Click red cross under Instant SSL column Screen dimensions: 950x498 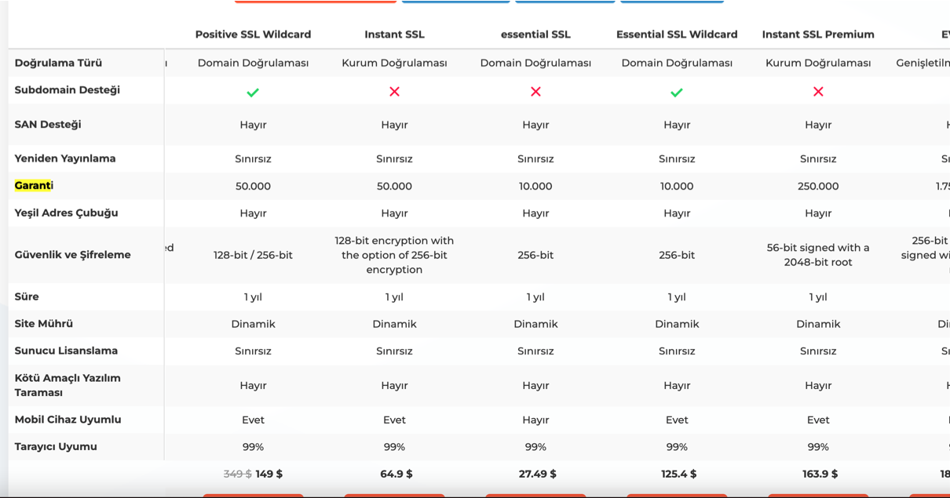coord(394,92)
